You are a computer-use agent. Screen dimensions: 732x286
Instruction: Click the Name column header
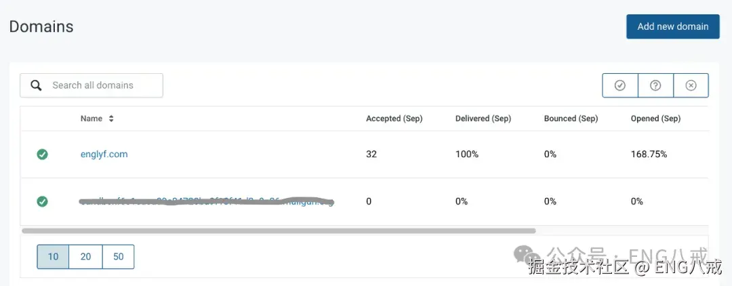(91, 119)
